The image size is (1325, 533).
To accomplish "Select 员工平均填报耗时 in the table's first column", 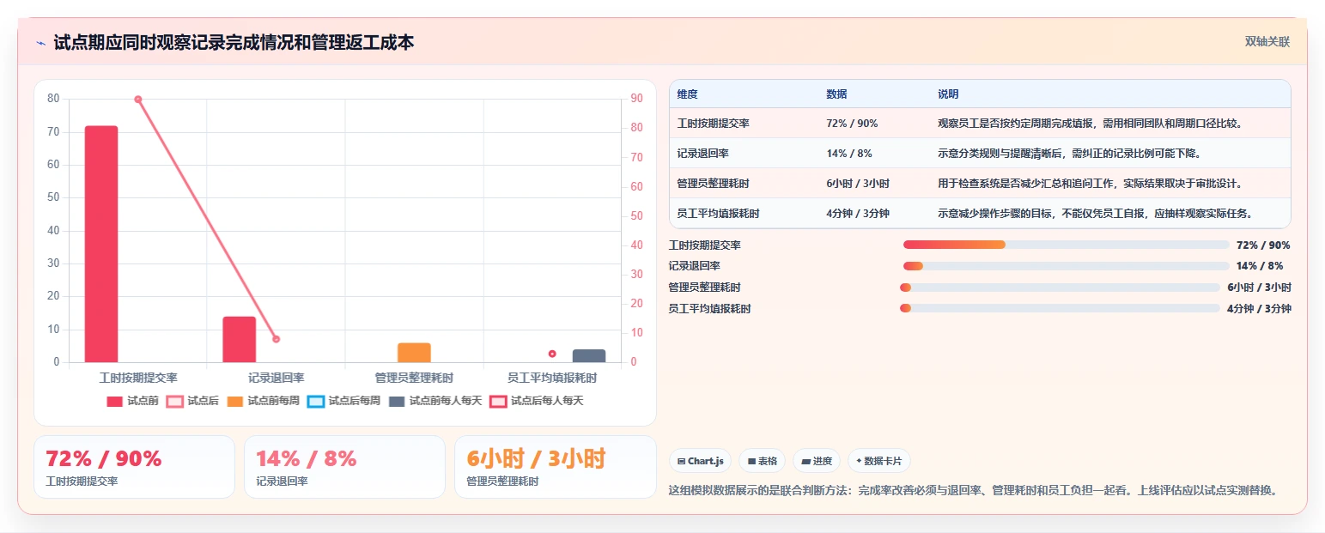I will tap(718, 214).
